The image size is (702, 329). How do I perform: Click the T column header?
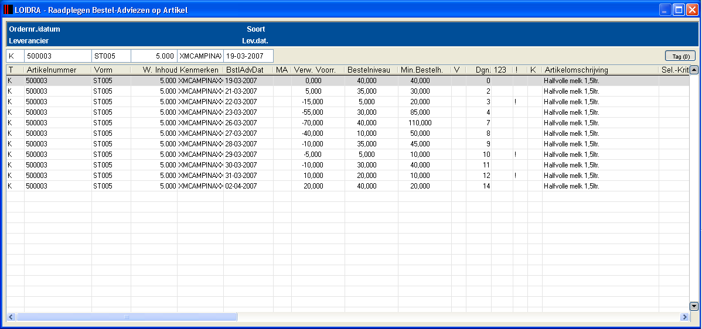(x=15, y=70)
